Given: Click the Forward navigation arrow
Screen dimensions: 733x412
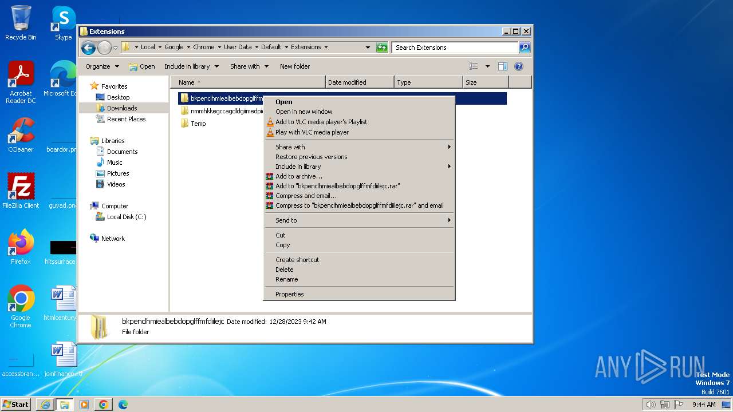Looking at the screenshot, I should [x=104, y=47].
